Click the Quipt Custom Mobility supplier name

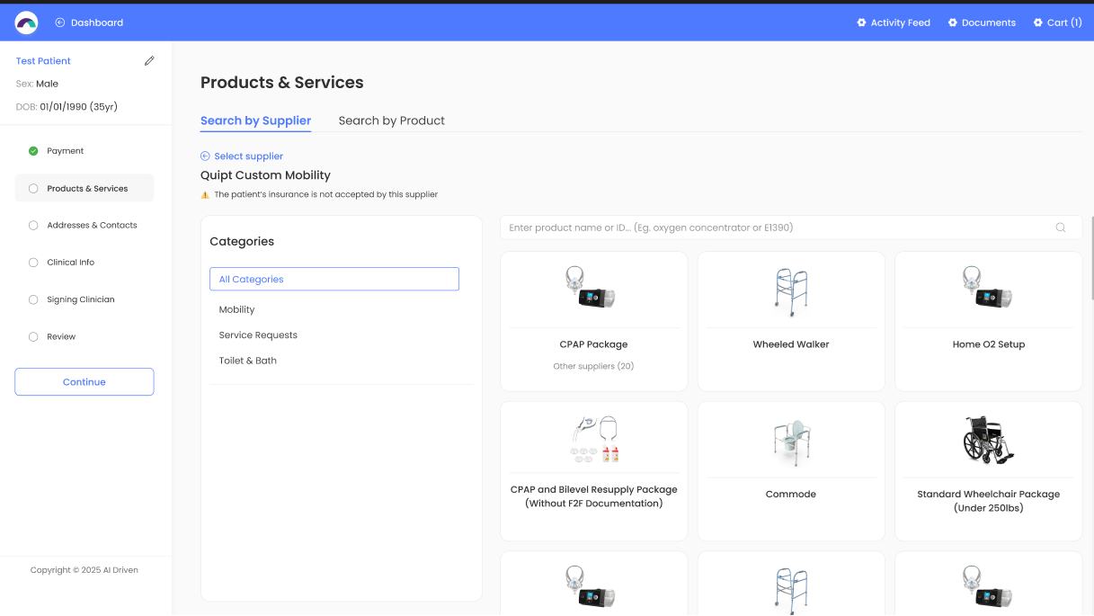265,175
